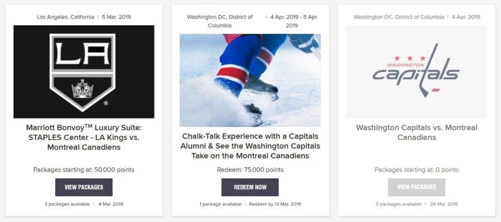Click the View Packages button for LA Kings
The image size is (501, 222).
tap(84, 187)
